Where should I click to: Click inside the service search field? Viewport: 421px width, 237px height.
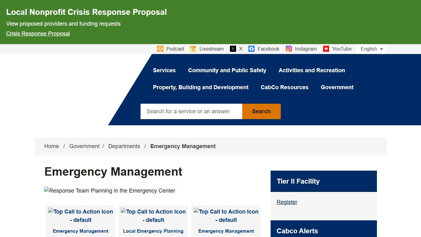coord(191,111)
